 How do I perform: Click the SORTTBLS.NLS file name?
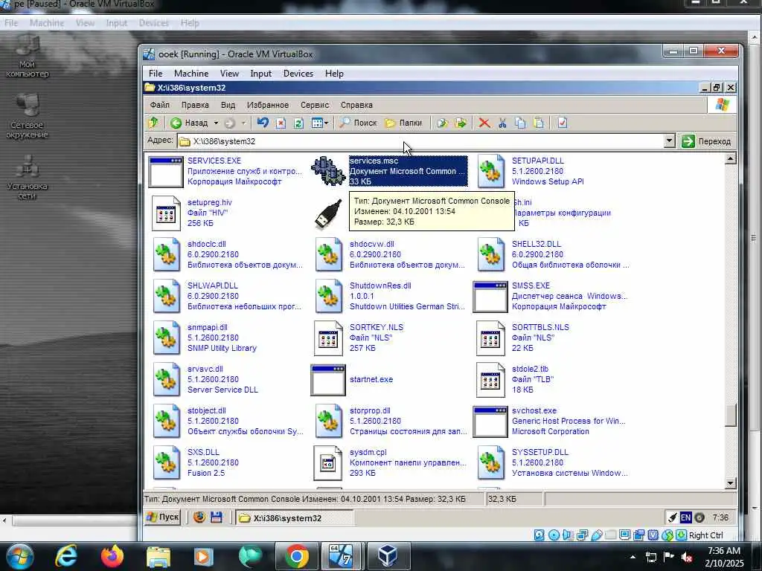[x=540, y=327]
